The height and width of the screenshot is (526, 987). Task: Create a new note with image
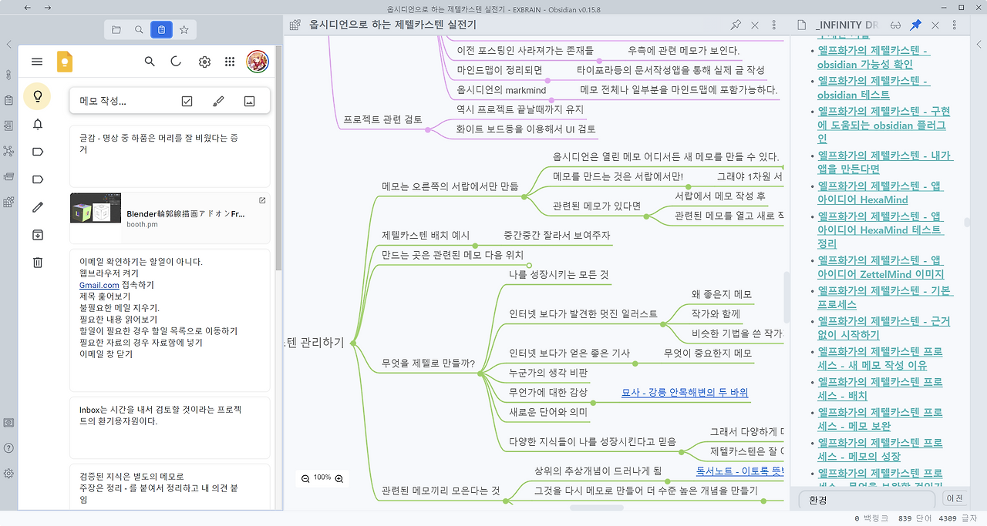click(249, 101)
